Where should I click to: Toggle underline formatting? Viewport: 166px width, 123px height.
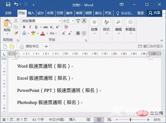click(36, 27)
